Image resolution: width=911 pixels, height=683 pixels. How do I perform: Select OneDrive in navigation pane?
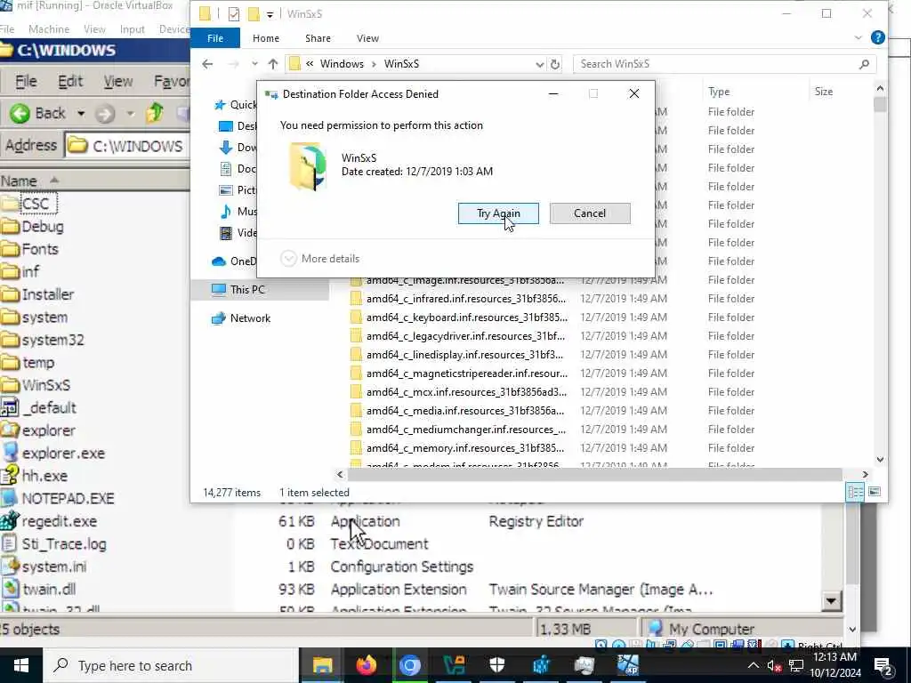[234, 261]
